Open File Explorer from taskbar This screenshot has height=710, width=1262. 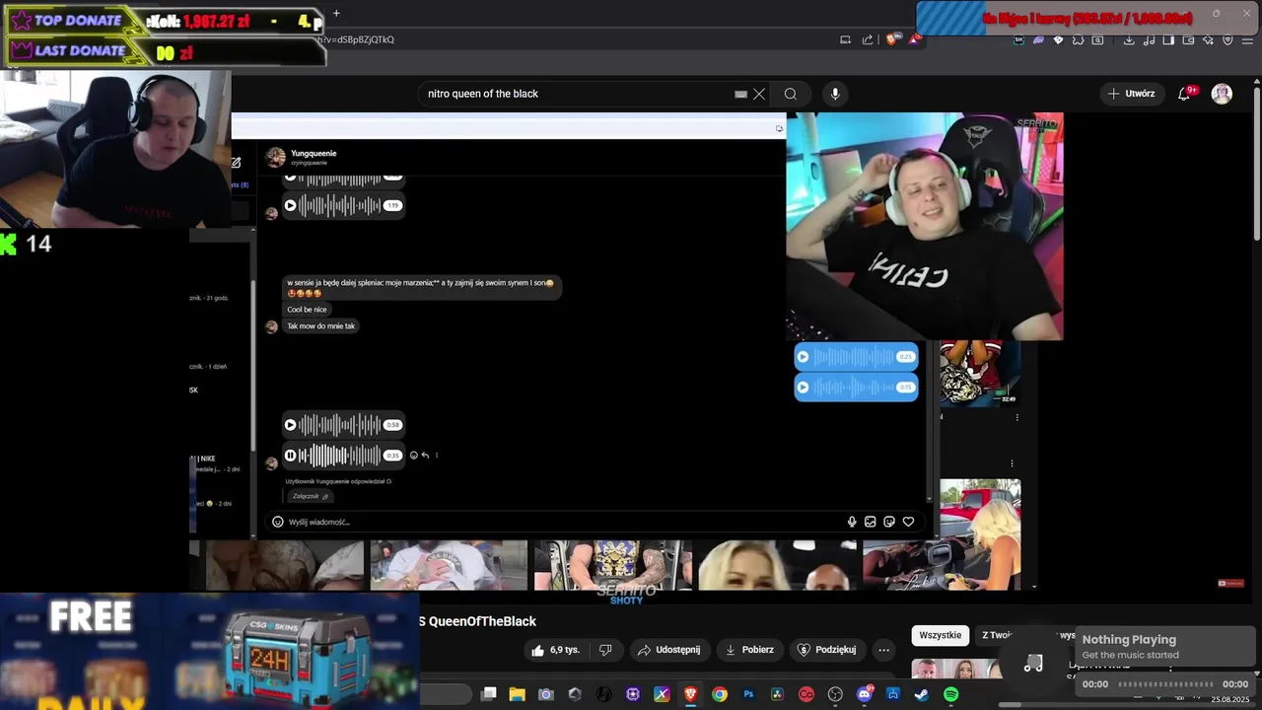click(517, 694)
